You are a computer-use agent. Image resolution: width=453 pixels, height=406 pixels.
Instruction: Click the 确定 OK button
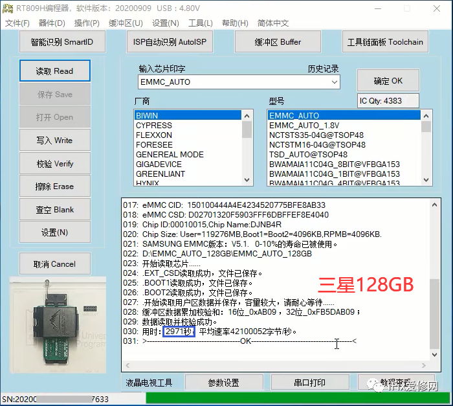388,81
